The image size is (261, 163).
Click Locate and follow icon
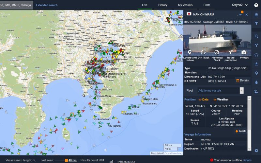point(190,52)
